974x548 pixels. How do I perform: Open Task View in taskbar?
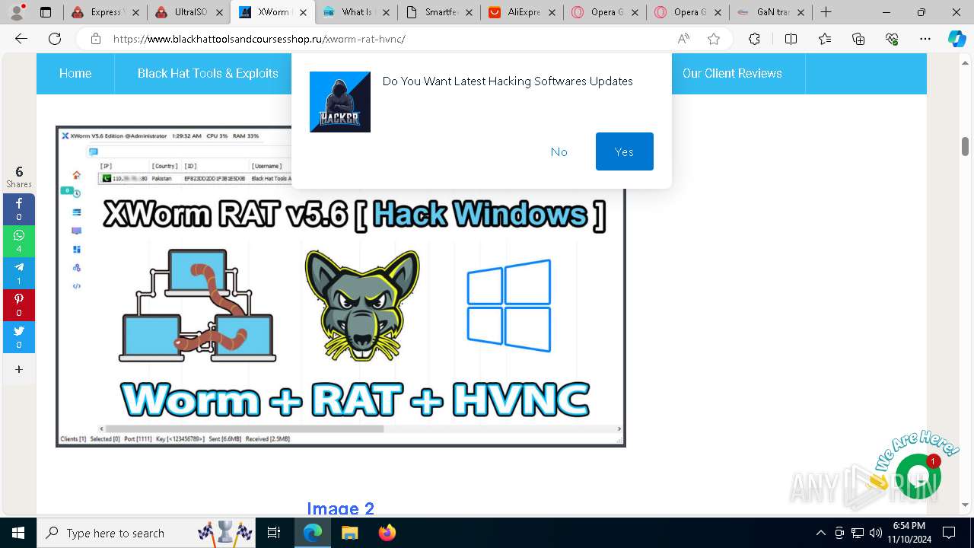click(x=274, y=533)
